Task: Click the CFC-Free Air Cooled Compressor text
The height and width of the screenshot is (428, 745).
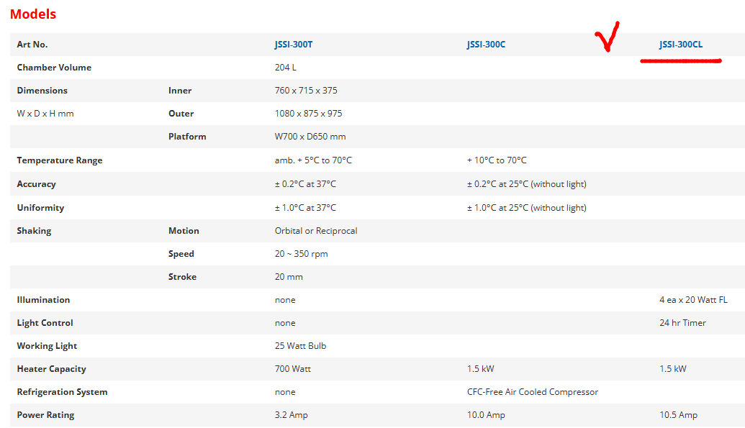Action: tap(533, 392)
